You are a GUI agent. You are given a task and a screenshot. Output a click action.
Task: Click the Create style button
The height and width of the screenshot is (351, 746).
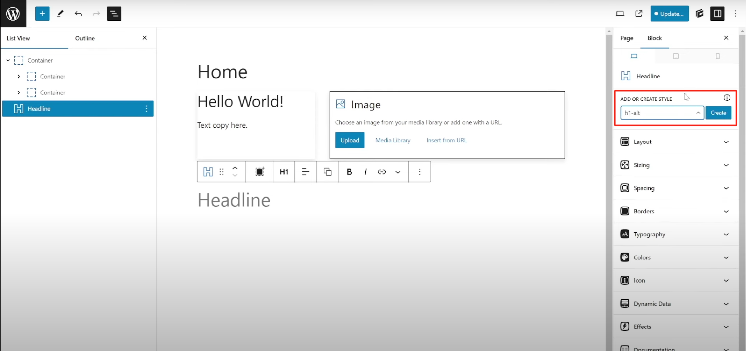pos(718,113)
